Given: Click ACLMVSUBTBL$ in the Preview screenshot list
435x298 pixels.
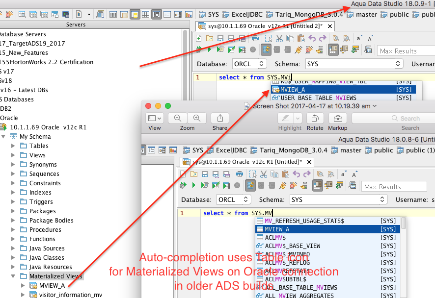Looking at the screenshot, I should [327, 279].
